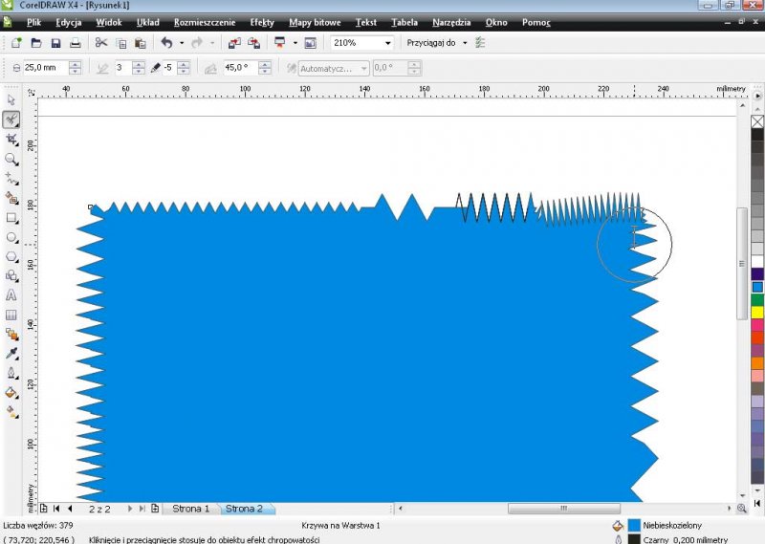
Task: Select the Zoom magnifier tool
Action: 11,159
